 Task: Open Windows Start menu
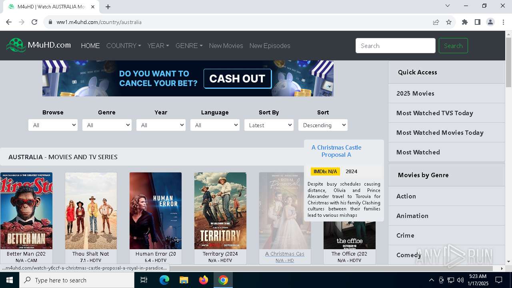pos(9,280)
